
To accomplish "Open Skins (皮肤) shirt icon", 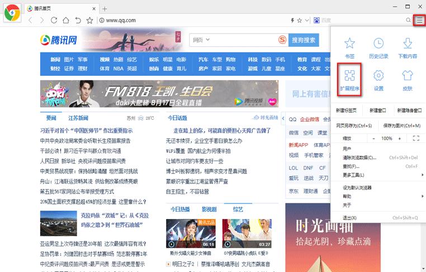I will (408, 76).
